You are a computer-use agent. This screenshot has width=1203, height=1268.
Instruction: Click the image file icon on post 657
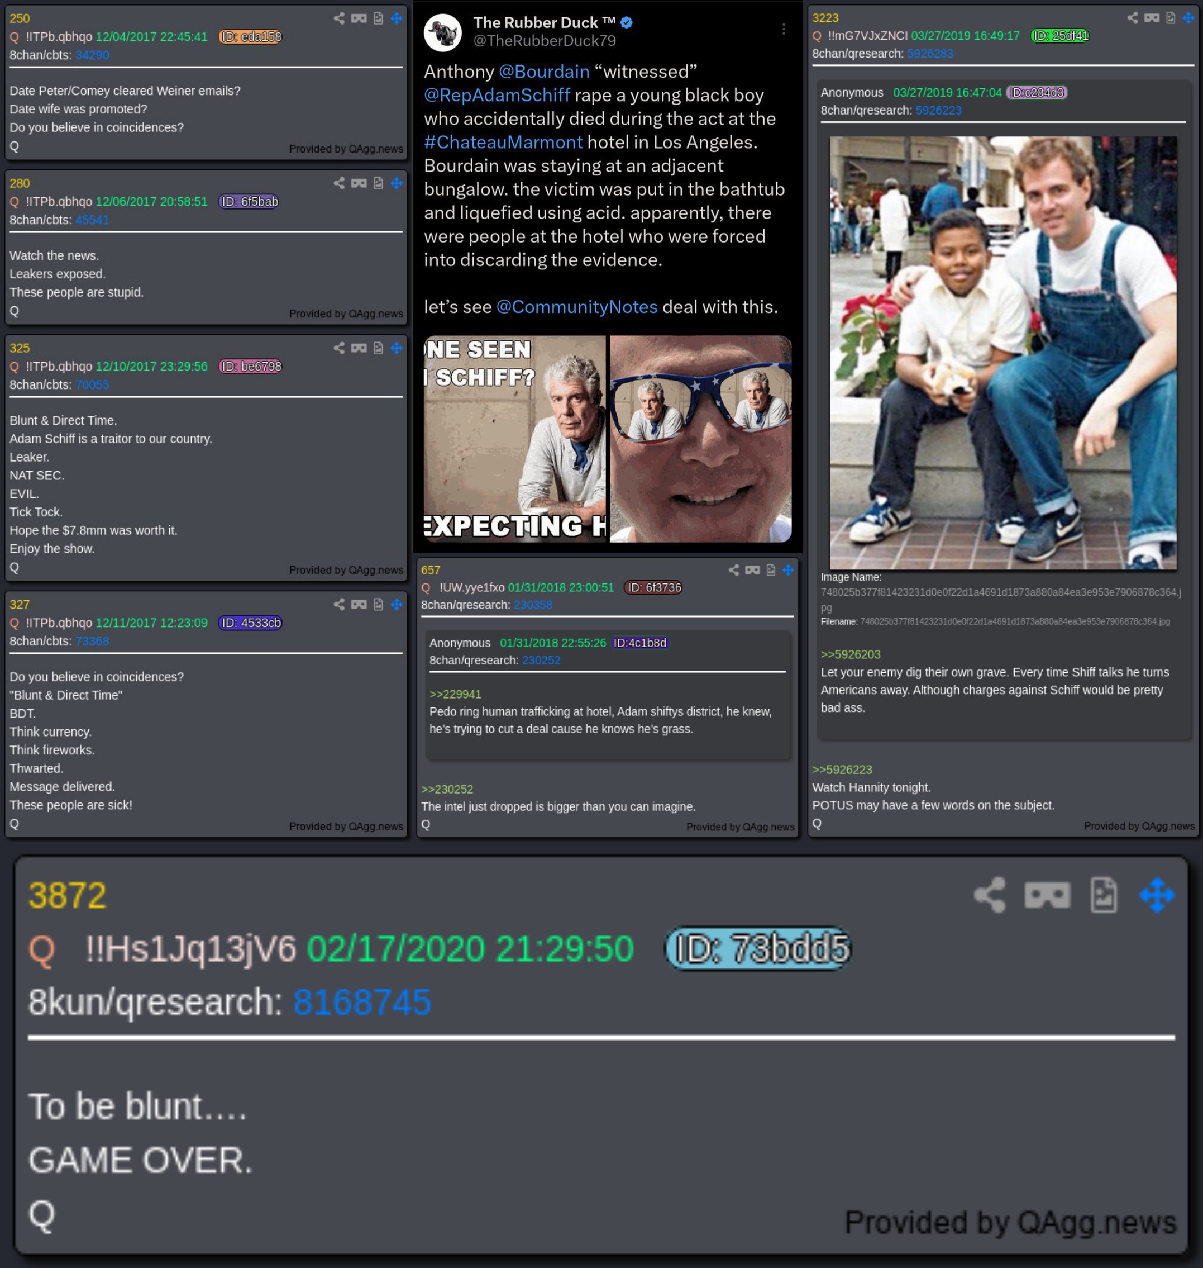point(771,570)
